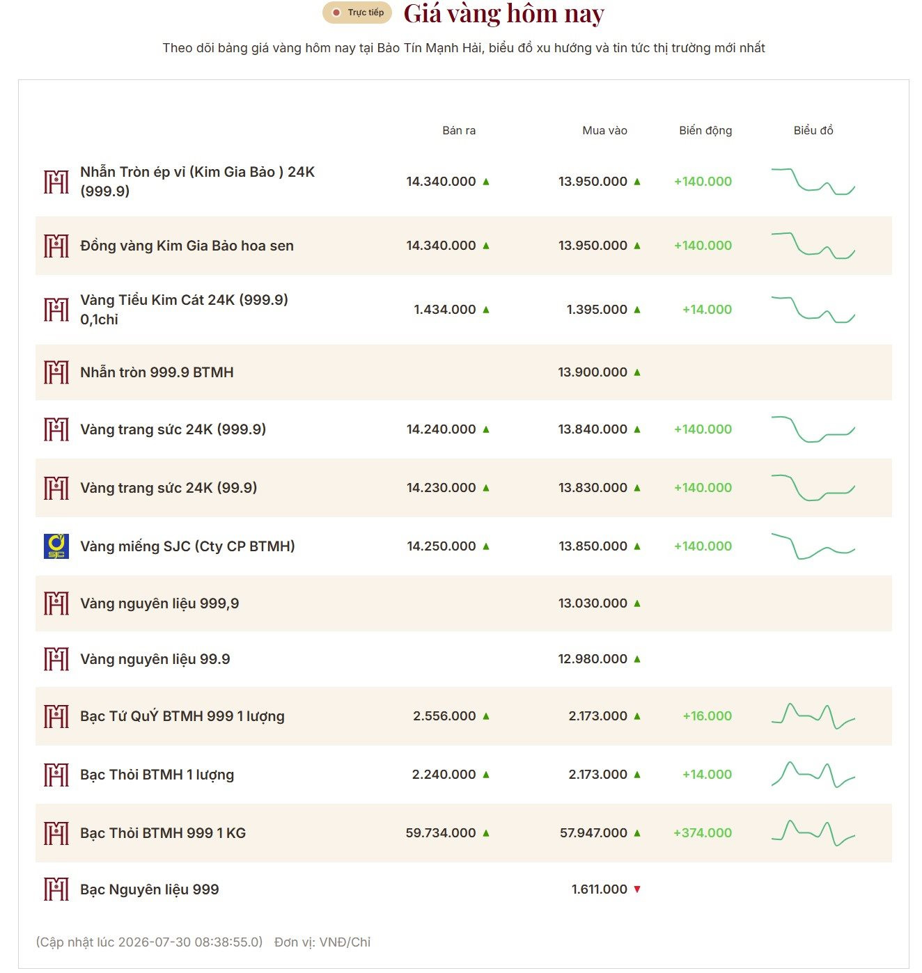Open the sparkline for Vàng trang sức 24K (999.9)
This screenshot has width=922, height=973.
(x=813, y=429)
